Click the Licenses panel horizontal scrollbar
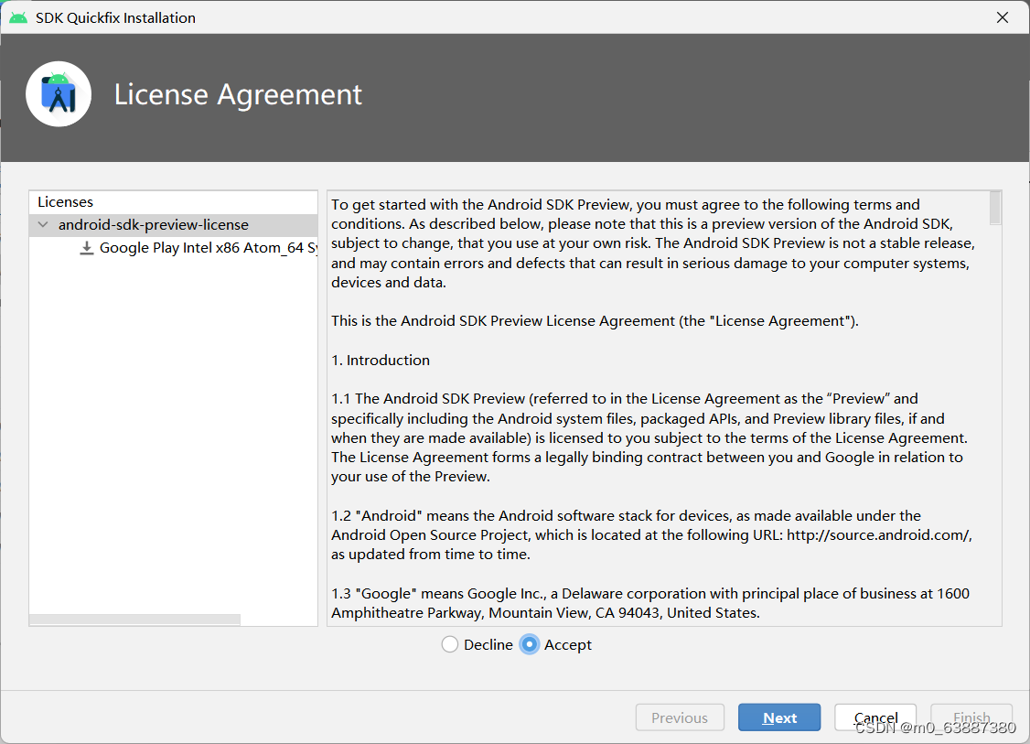 point(135,620)
